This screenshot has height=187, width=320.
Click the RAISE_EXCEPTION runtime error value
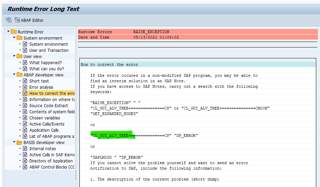151,32
